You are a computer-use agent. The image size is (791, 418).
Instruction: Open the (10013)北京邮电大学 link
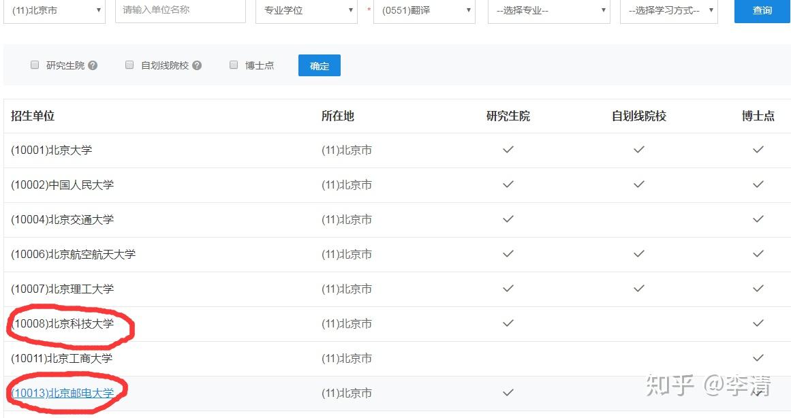[62, 393]
